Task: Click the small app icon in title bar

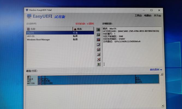Action: pyautogui.click(x=27, y=10)
